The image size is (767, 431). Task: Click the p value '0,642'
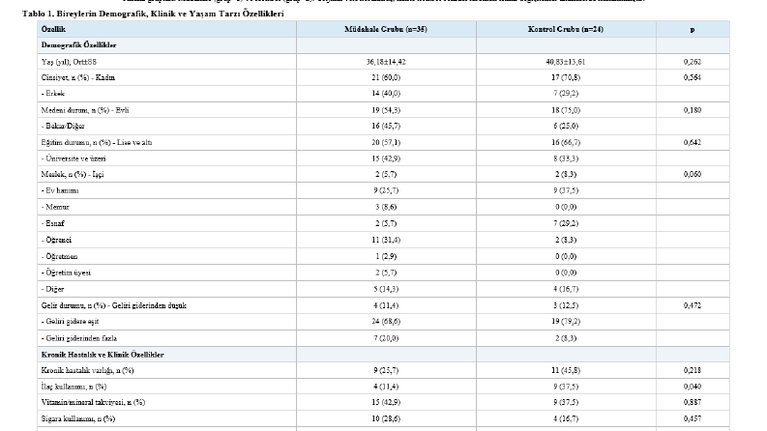pyautogui.click(x=693, y=142)
